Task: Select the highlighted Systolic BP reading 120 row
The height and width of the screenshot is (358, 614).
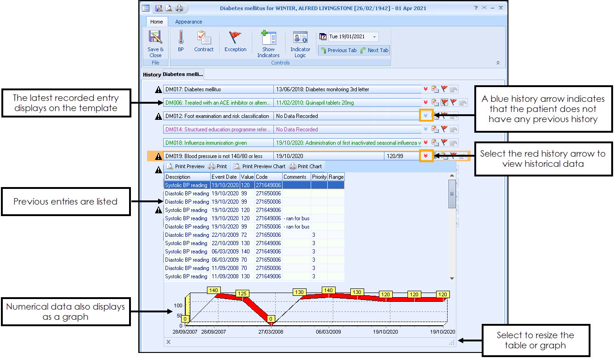Action: [254, 185]
